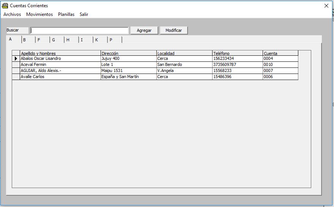Click the Cuenta column header
The height and width of the screenshot is (207, 334).
(280, 53)
